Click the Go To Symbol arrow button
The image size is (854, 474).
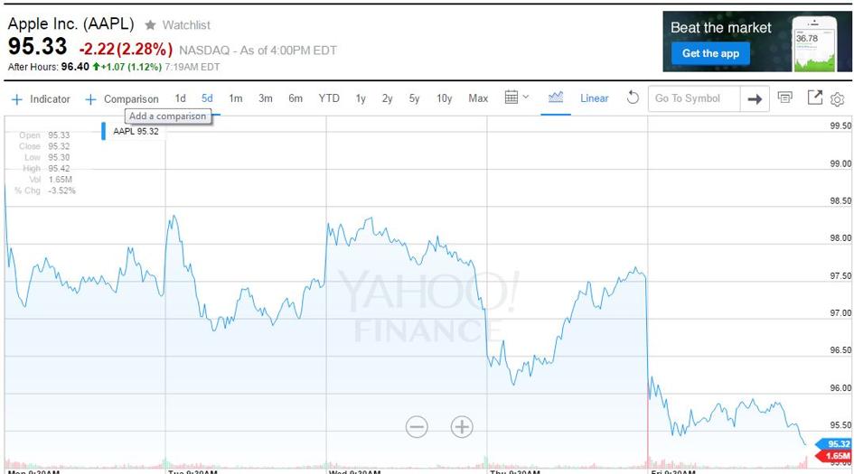(755, 99)
